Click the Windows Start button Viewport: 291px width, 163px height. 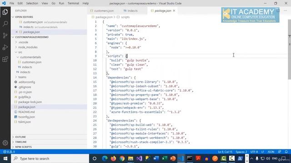click(x=5, y=158)
